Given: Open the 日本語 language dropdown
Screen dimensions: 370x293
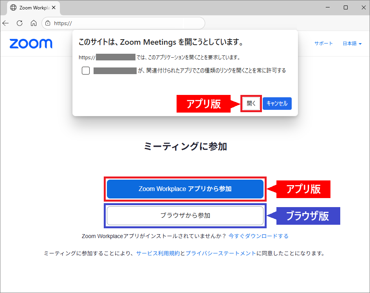Looking at the screenshot, I should tap(350, 44).
